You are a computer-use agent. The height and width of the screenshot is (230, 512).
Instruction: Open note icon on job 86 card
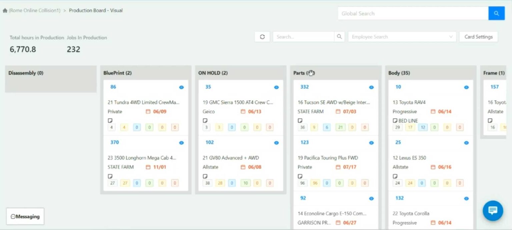click(x=110, y=121)
